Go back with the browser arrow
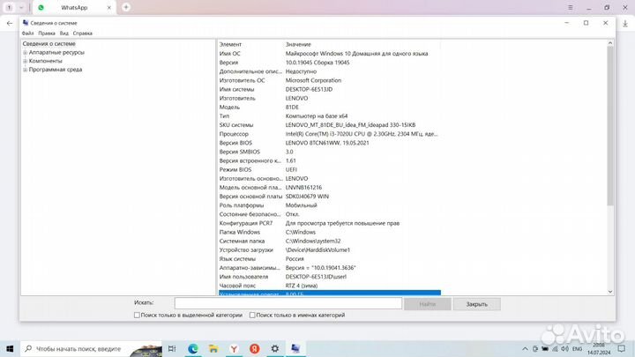The image size is (635, 357). pos(10,24)
